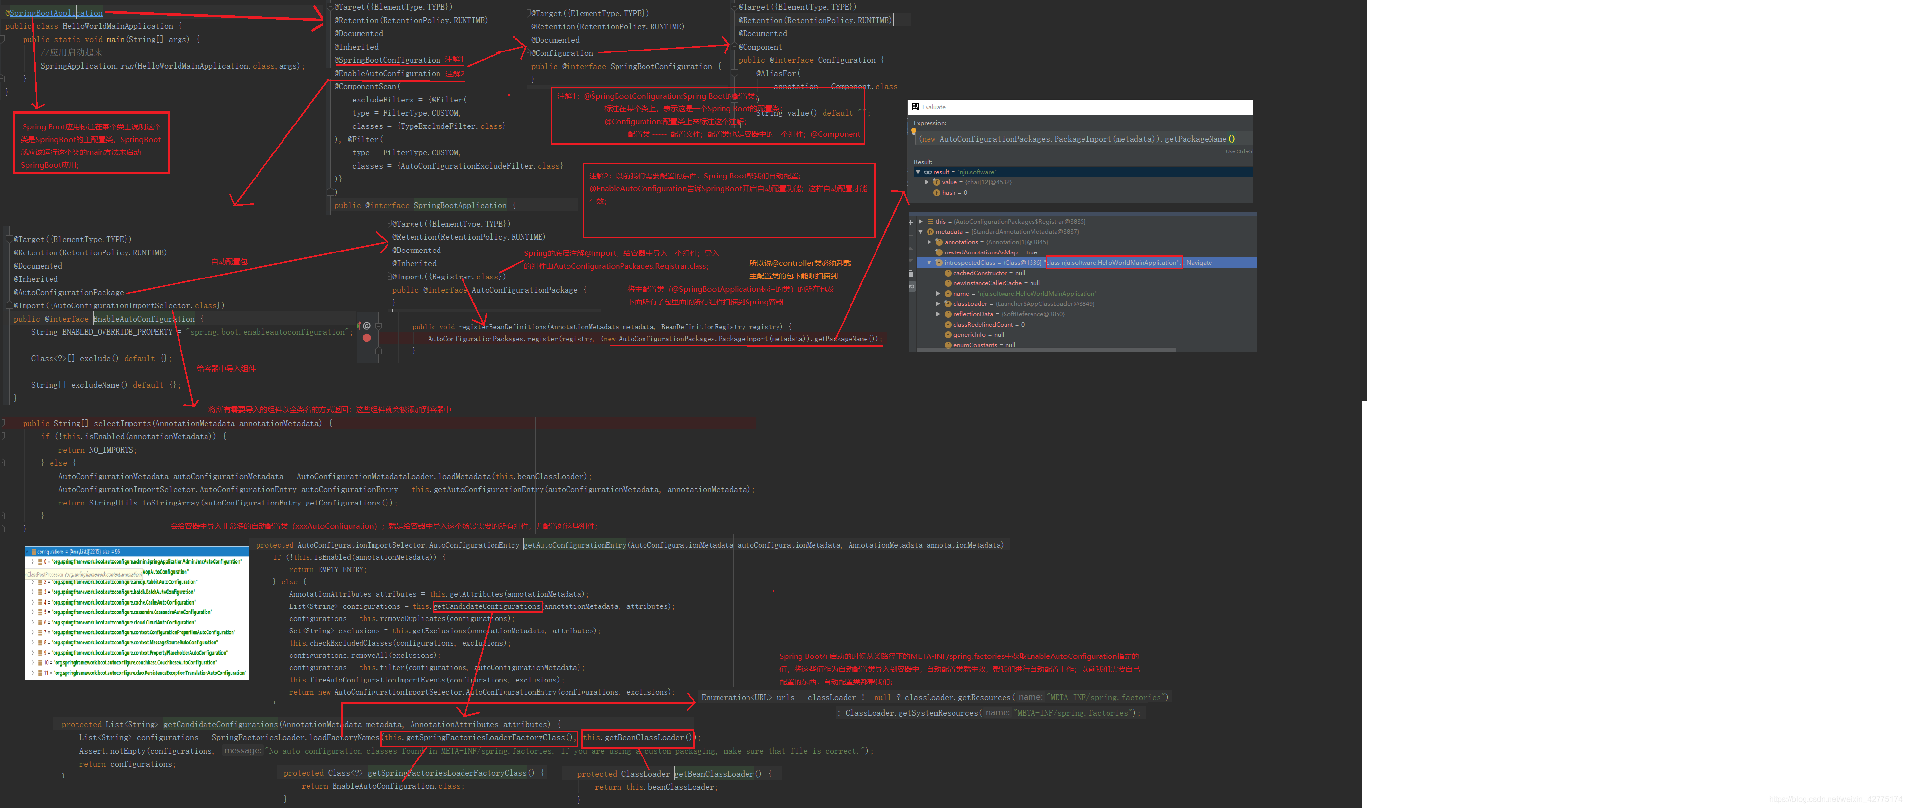Expand configurations item 2 RabbitAutoConfiguration

32,582
